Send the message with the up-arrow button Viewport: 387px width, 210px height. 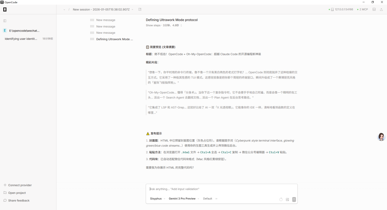tap(294, 199)
